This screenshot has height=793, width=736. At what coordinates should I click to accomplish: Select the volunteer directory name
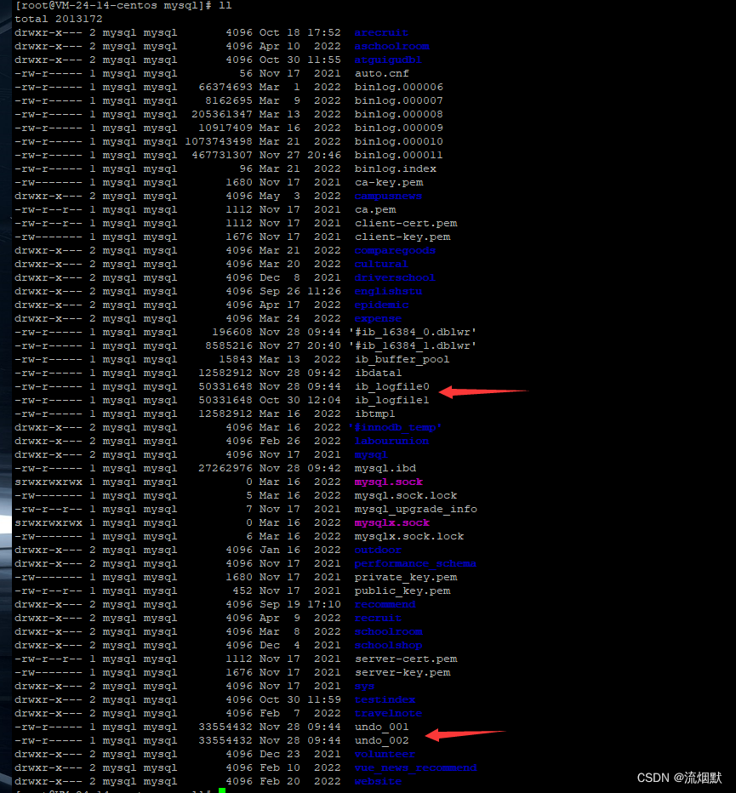tap(385, 755)
